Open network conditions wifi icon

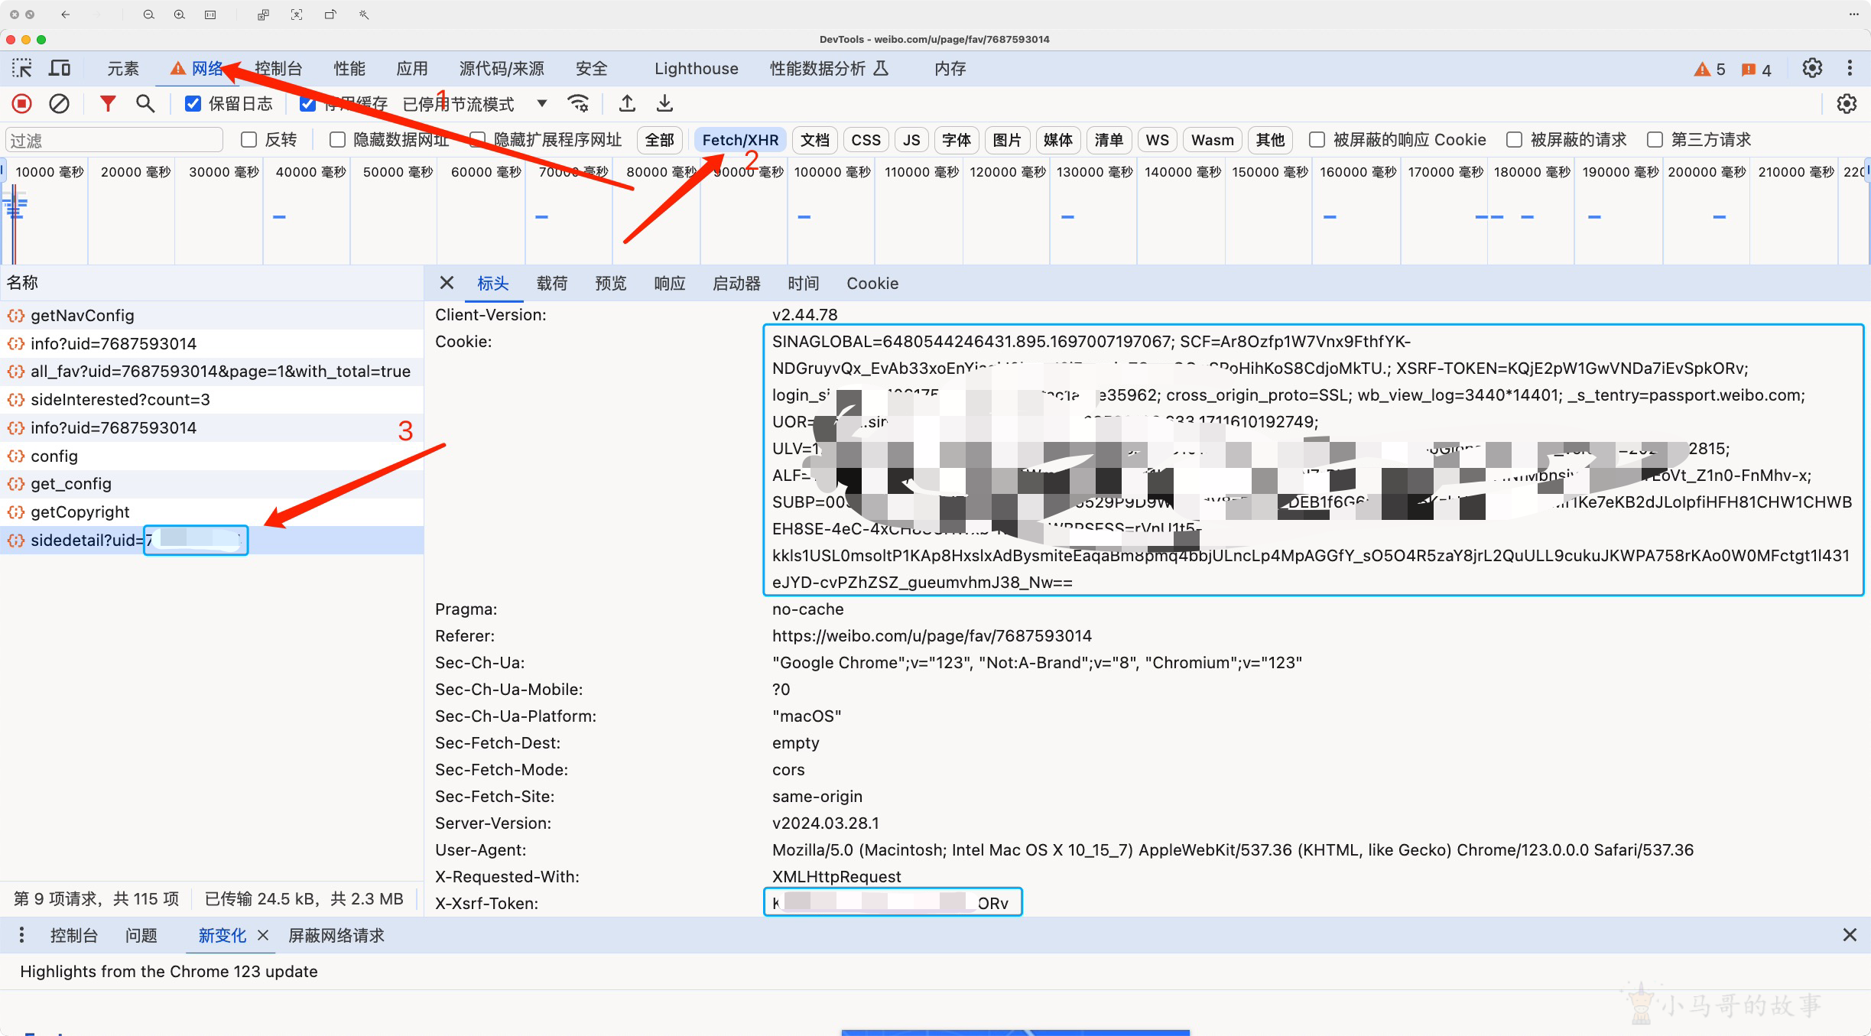(x=579, y=103)
